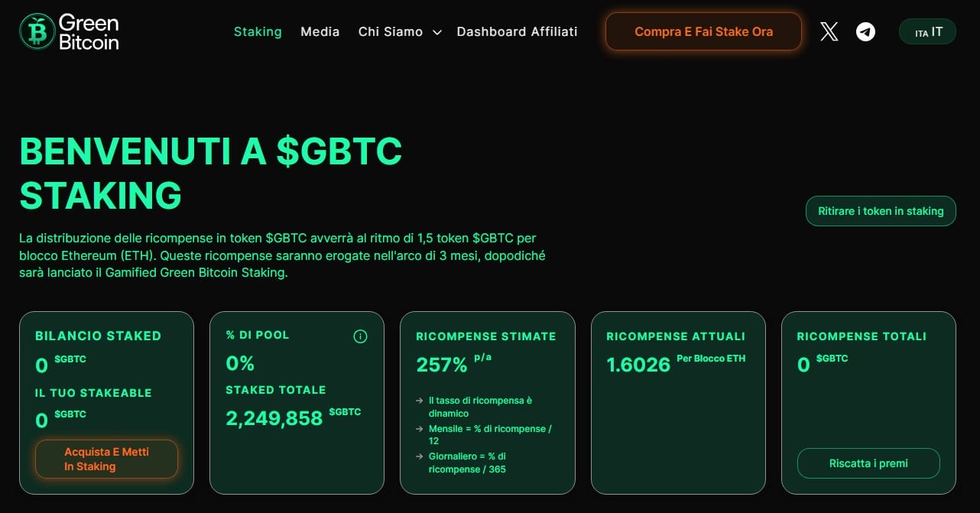Viewport: 980px width, 513px height.
Task: Open the X (Twitter) social icon
Action: [x=829, y=31]
